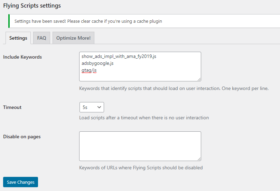The width and height of the screenshot is (280, 191).
Task: Click the Flying Scripts settings heading
Action: point(32,6)
